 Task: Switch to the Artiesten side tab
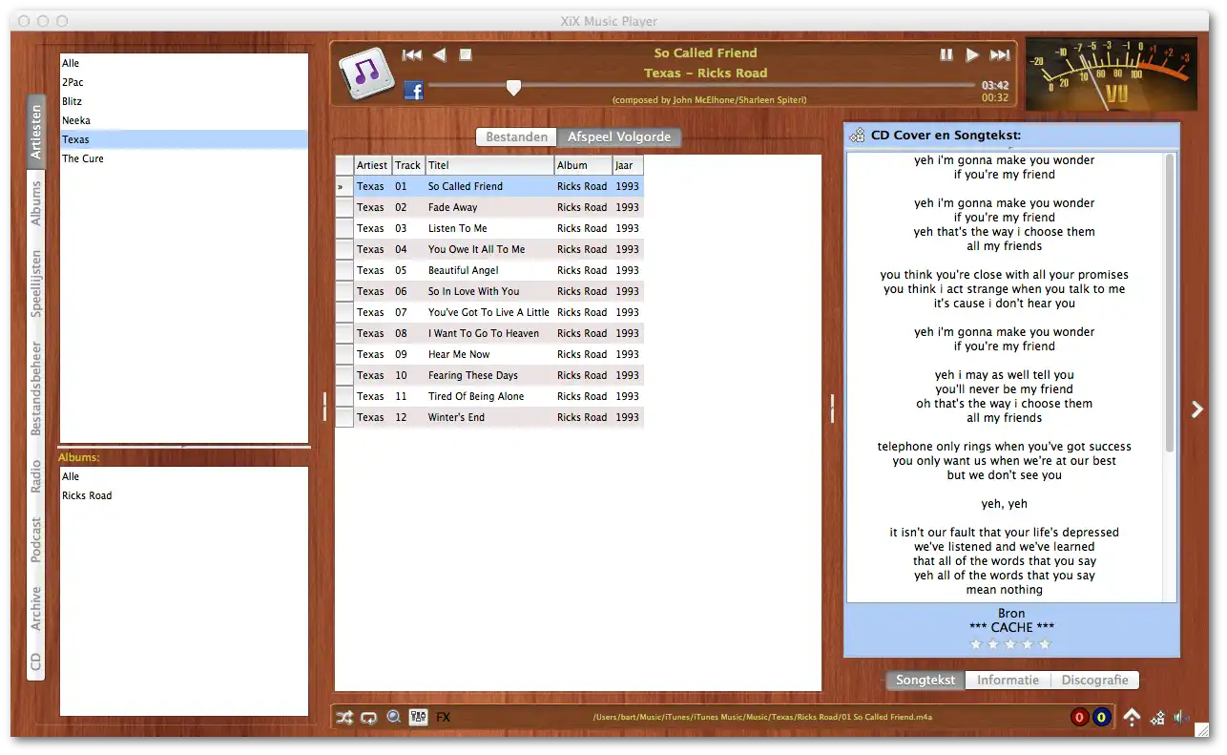(x=36, y=133)
